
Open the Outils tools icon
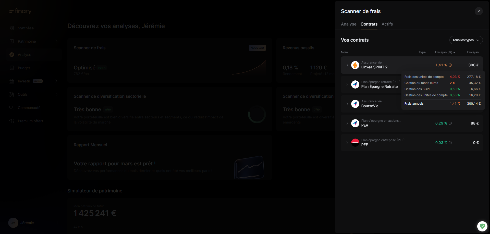12,94
